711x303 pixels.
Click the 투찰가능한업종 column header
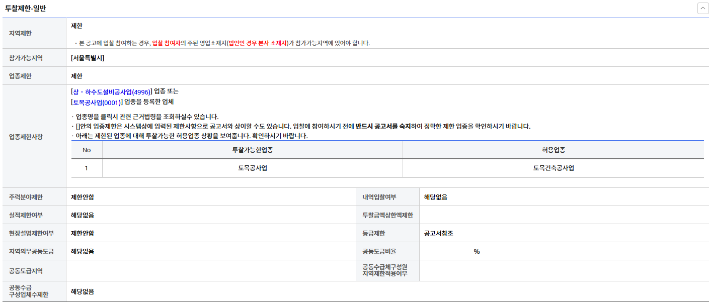coord(253,150)
